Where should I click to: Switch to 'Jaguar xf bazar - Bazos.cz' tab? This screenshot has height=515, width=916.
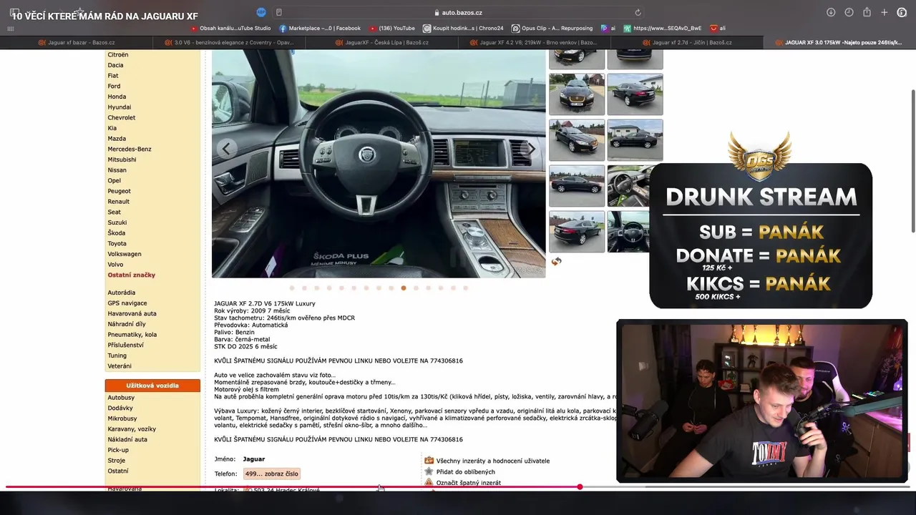point(77,43)
